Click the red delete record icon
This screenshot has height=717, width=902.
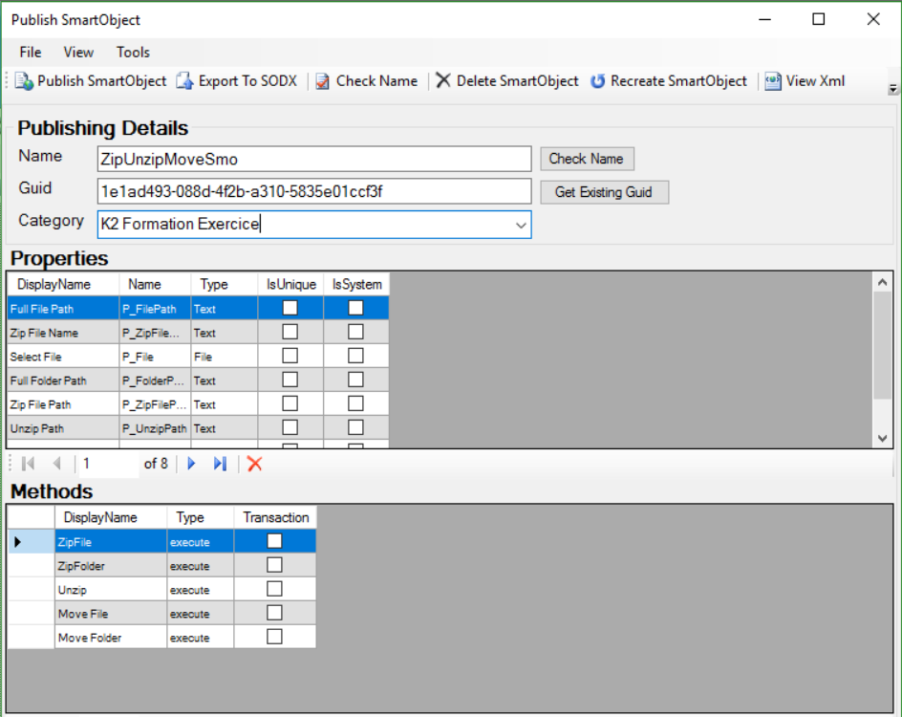(x=254, y=464)
